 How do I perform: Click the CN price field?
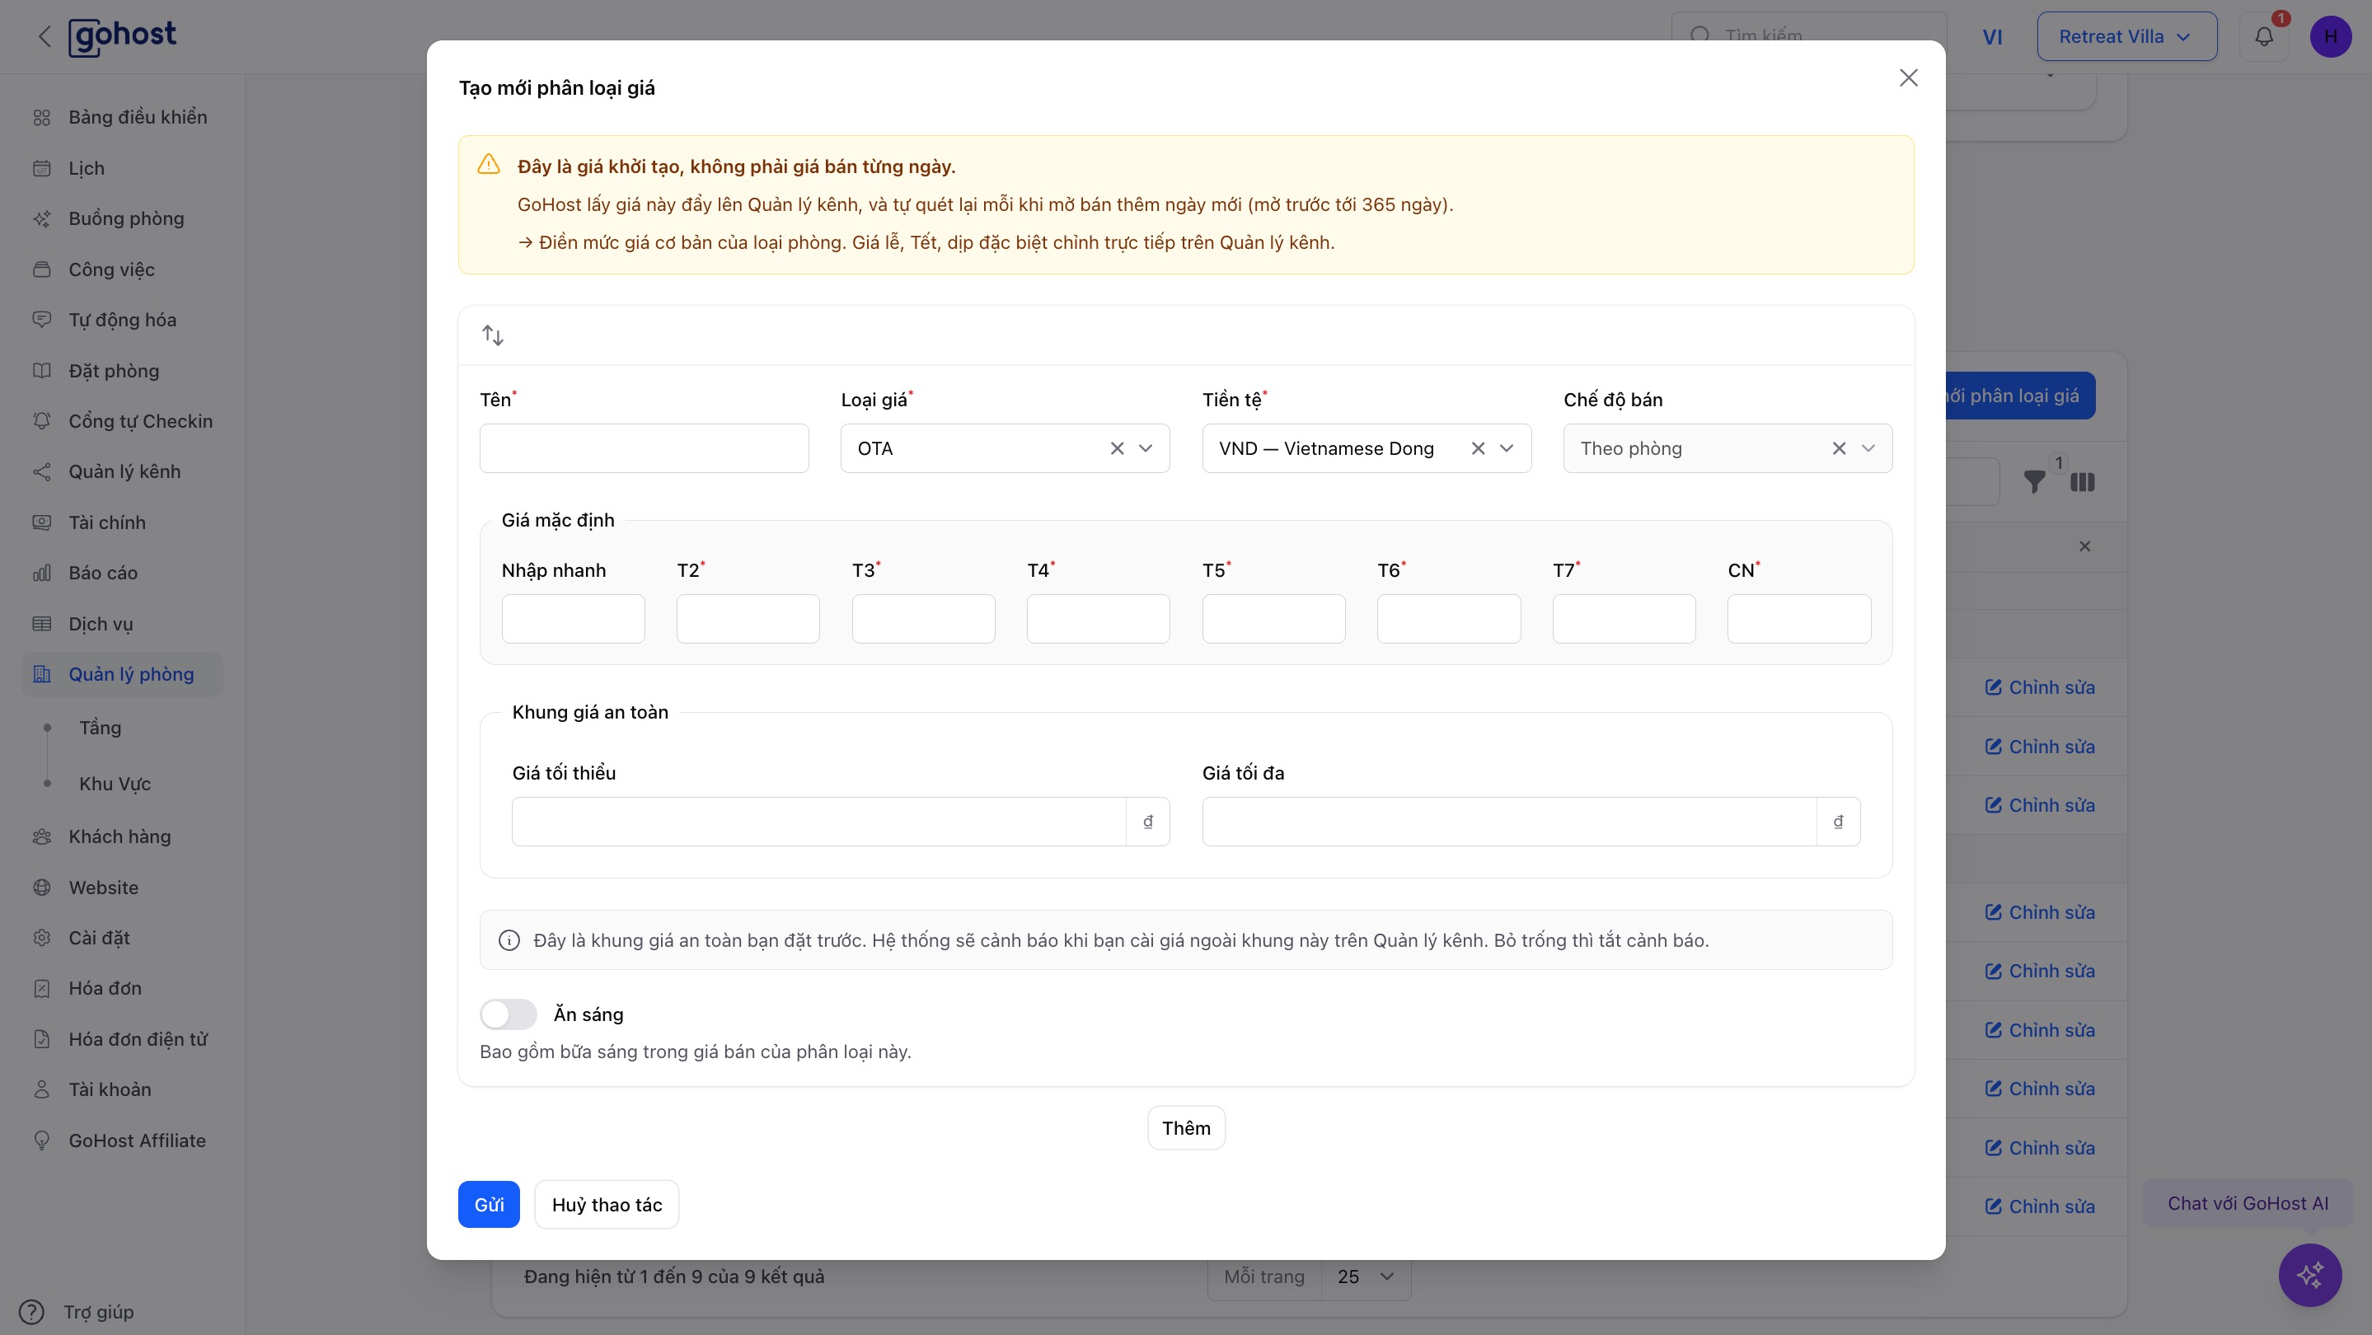pos(1799,619)
